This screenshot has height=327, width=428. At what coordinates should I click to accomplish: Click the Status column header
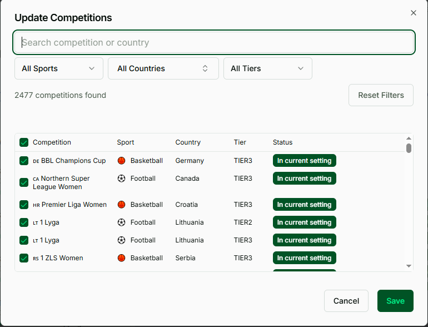[x=282, y=142]
